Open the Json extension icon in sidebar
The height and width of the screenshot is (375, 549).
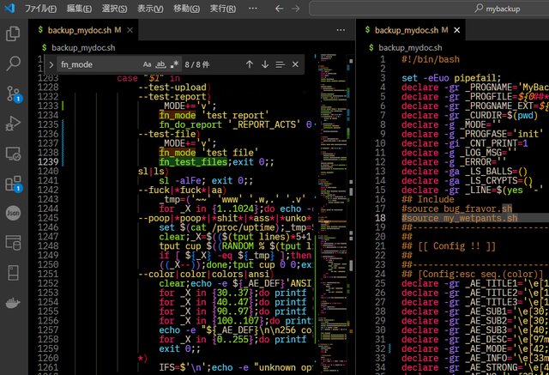coord(13,213)
